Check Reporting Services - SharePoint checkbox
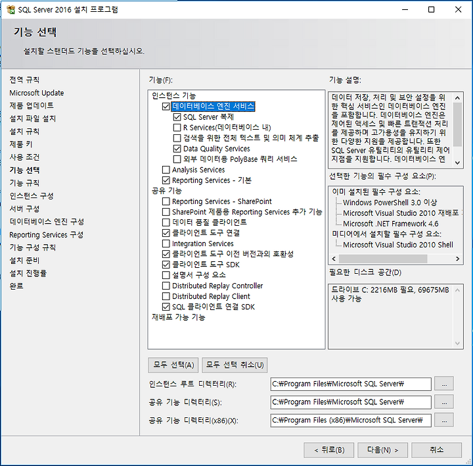Viewport: 473px width, 466px height. click(166, 201)
